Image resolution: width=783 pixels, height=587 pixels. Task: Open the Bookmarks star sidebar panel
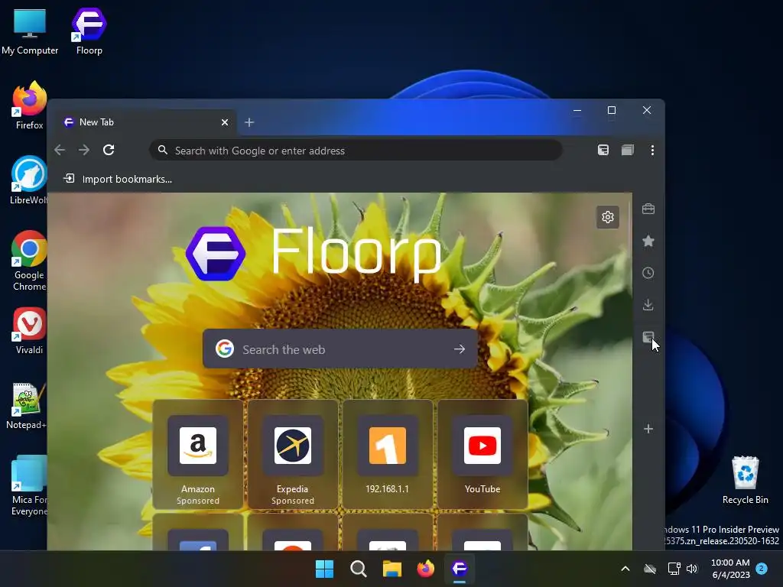648,241
